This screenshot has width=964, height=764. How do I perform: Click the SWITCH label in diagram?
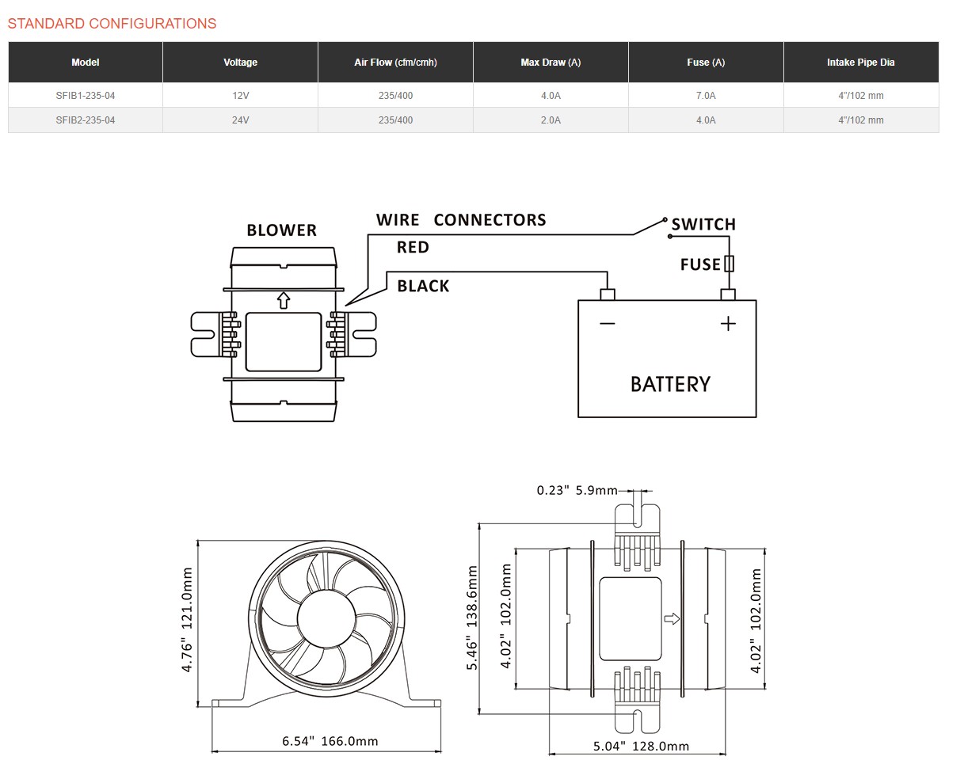[x=703, y=224]
